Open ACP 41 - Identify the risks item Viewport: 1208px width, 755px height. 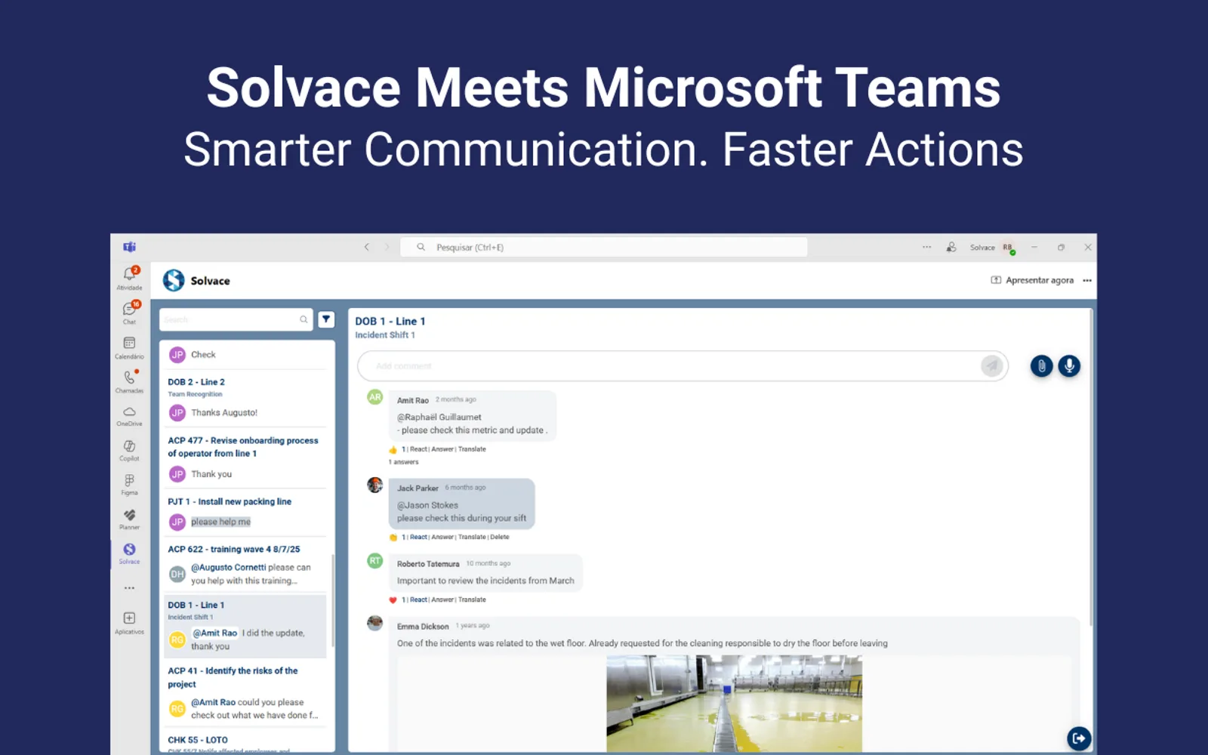[x=247, y=692]
